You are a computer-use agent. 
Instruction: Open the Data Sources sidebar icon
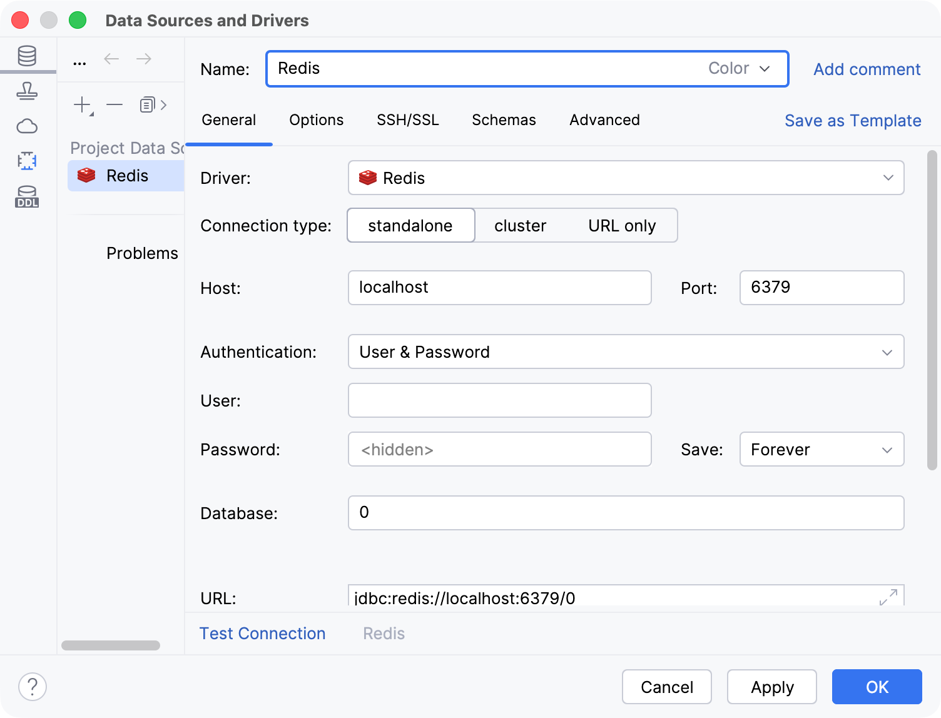point(27,56)
